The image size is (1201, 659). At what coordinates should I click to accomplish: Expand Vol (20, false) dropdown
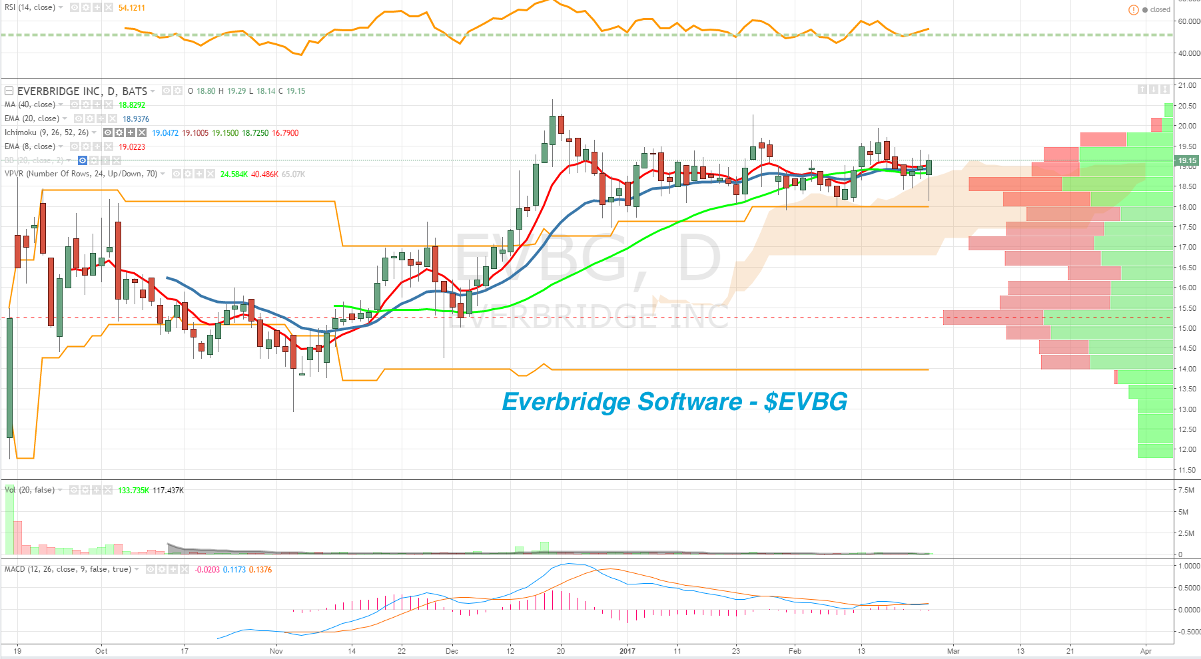(61, 490)
